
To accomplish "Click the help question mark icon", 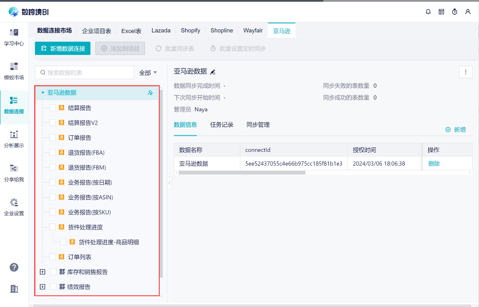I will [x=14, y=267].
